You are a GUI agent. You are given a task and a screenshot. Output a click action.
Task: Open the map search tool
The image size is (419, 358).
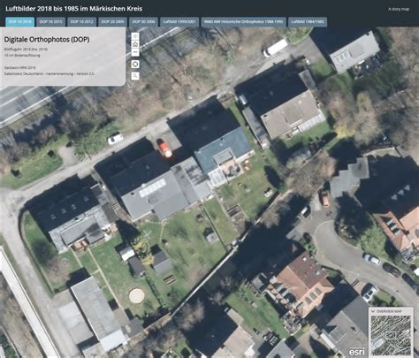(135, 76)
